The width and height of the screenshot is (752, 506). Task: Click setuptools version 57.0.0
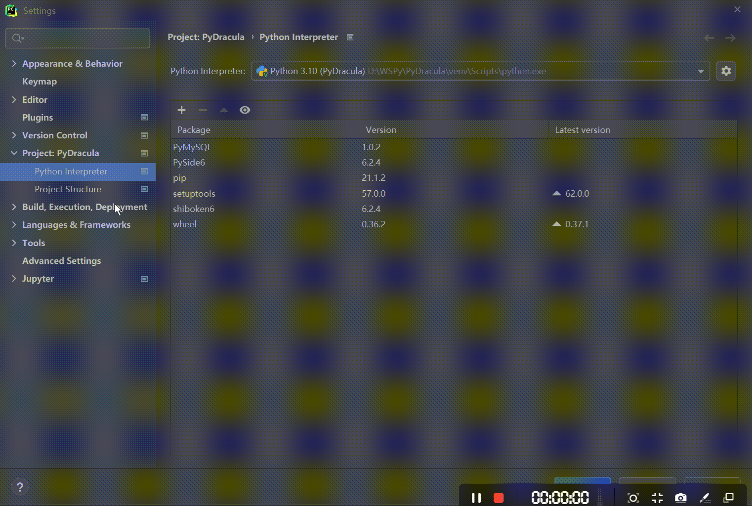(374, 193)
